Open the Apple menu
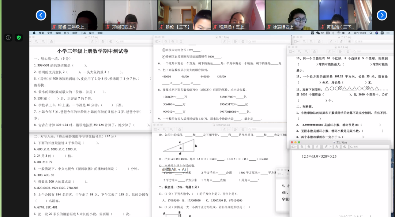This screenshot has height=217, width=395. coord(34,33)
